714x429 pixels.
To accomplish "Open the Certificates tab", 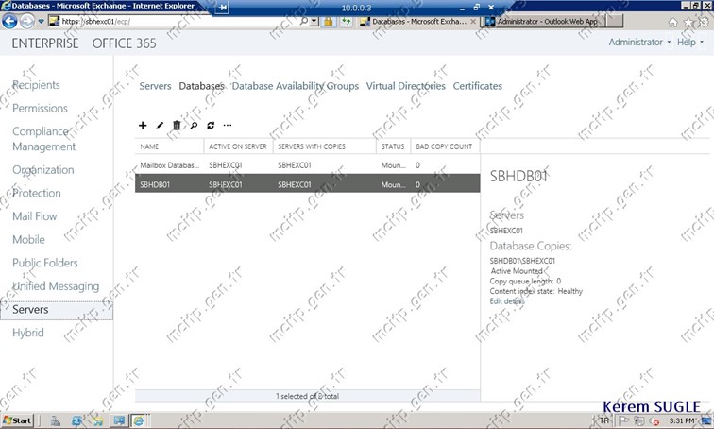I will [478, 86].
